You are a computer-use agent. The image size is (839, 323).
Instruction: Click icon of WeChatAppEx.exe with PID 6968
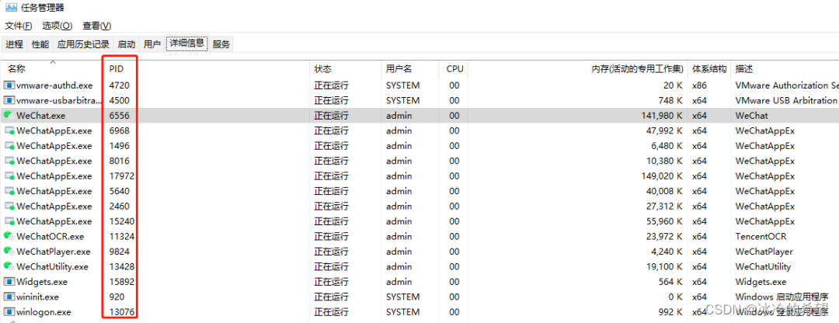[9, 130]
